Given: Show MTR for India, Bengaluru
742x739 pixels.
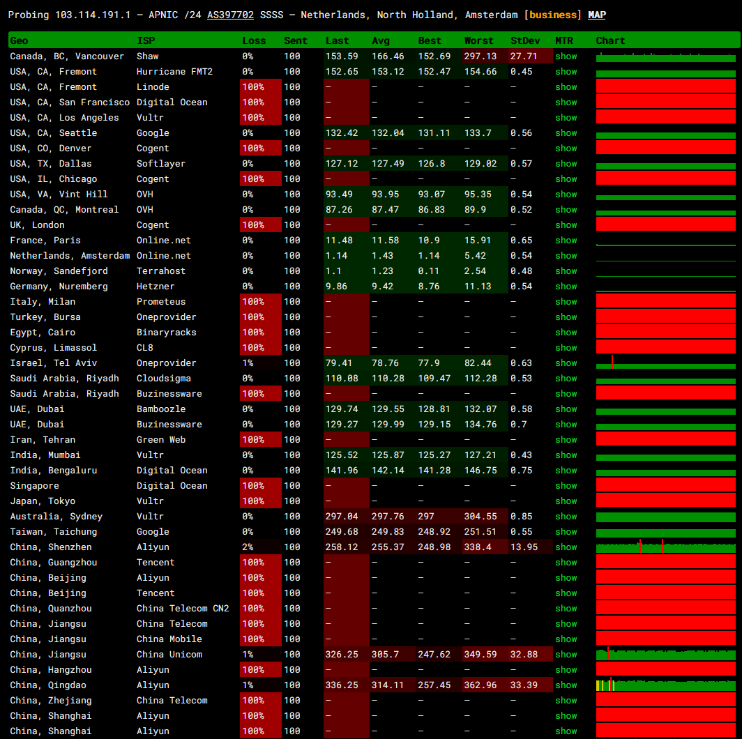Looking at the screenshot, I should click(566, 471).
